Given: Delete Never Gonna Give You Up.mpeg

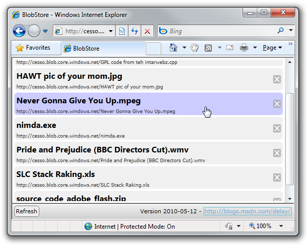Looking at the screenshot, I should tap(277, 104).
